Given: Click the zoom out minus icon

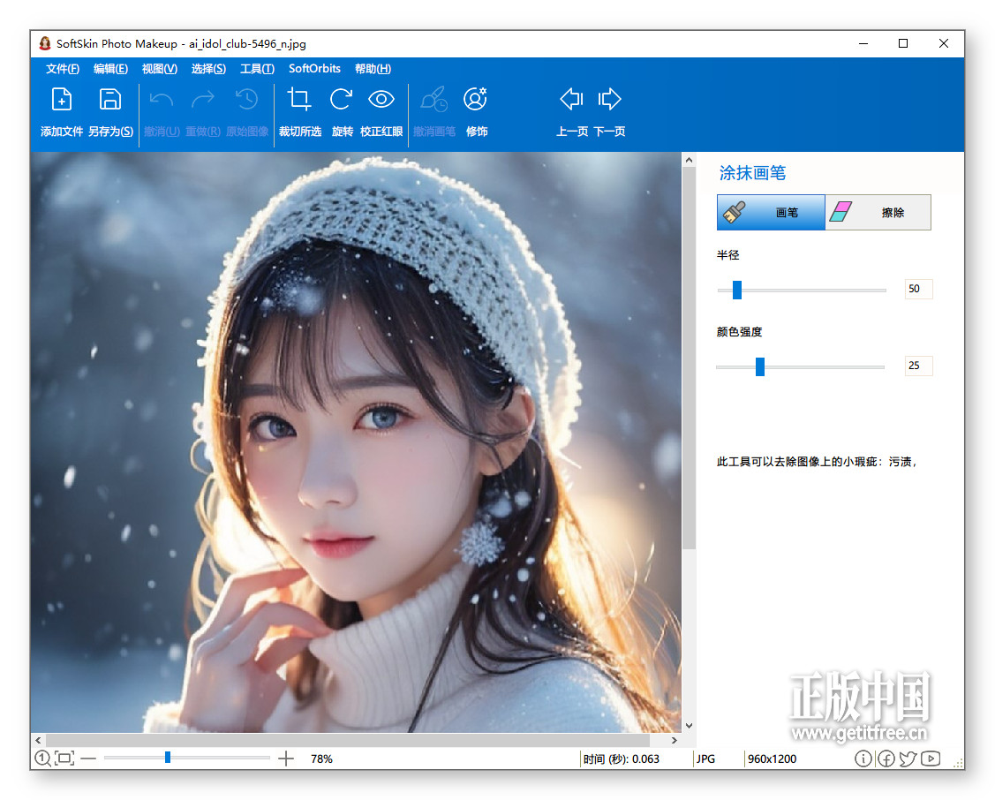Looking at the screenshot, I should (89, 758).
